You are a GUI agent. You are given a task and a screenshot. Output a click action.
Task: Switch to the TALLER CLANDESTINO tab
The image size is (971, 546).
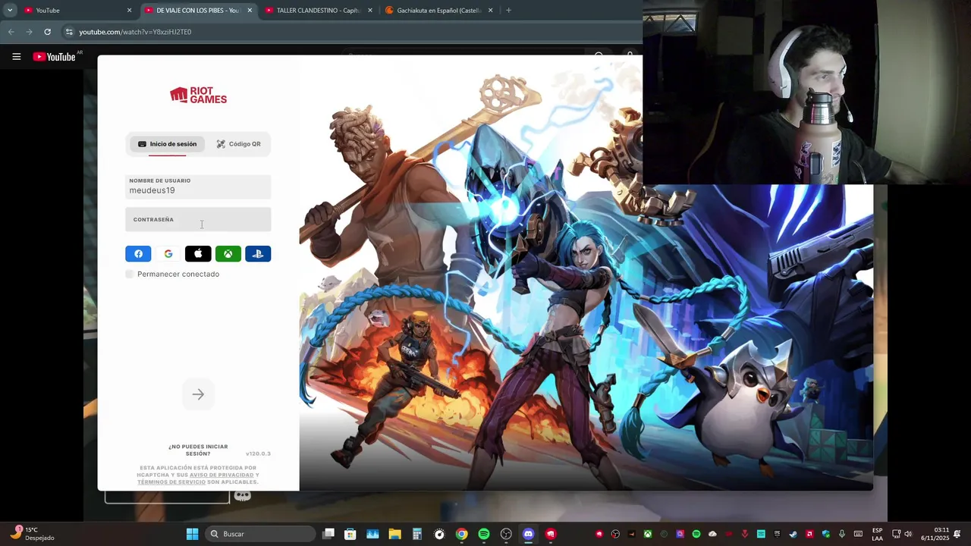click(x=318, y=11)
